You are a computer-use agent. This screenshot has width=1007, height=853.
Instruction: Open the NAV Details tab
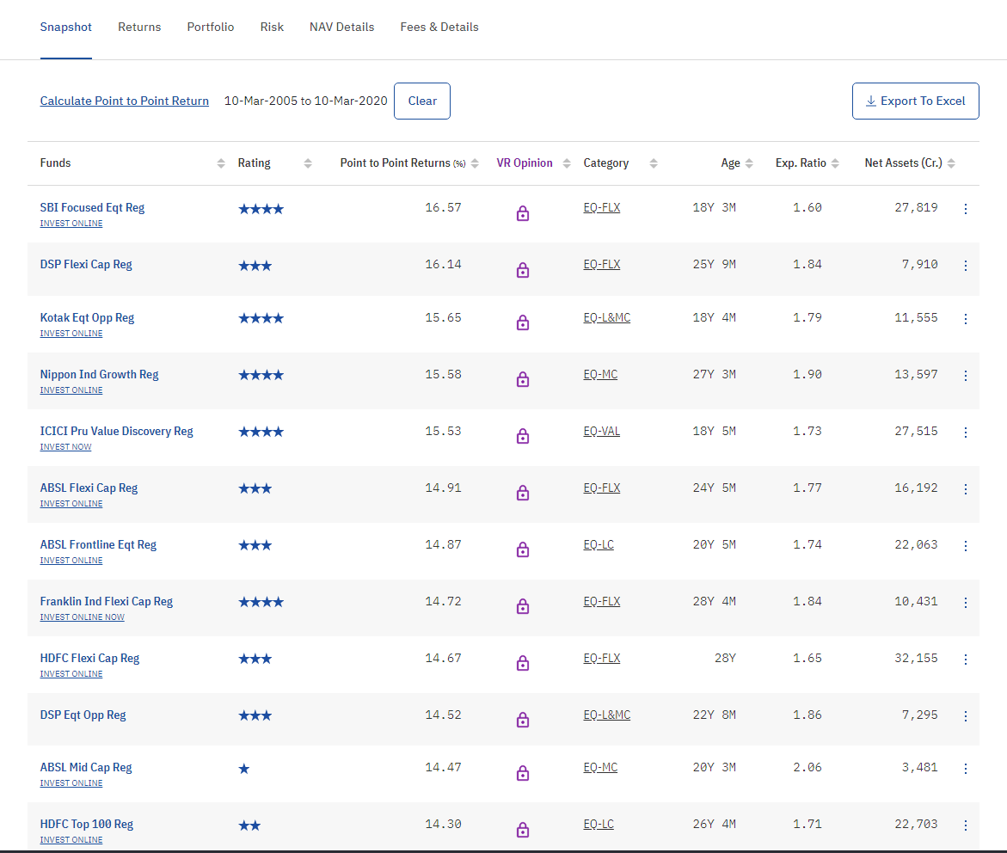(341, 27)
